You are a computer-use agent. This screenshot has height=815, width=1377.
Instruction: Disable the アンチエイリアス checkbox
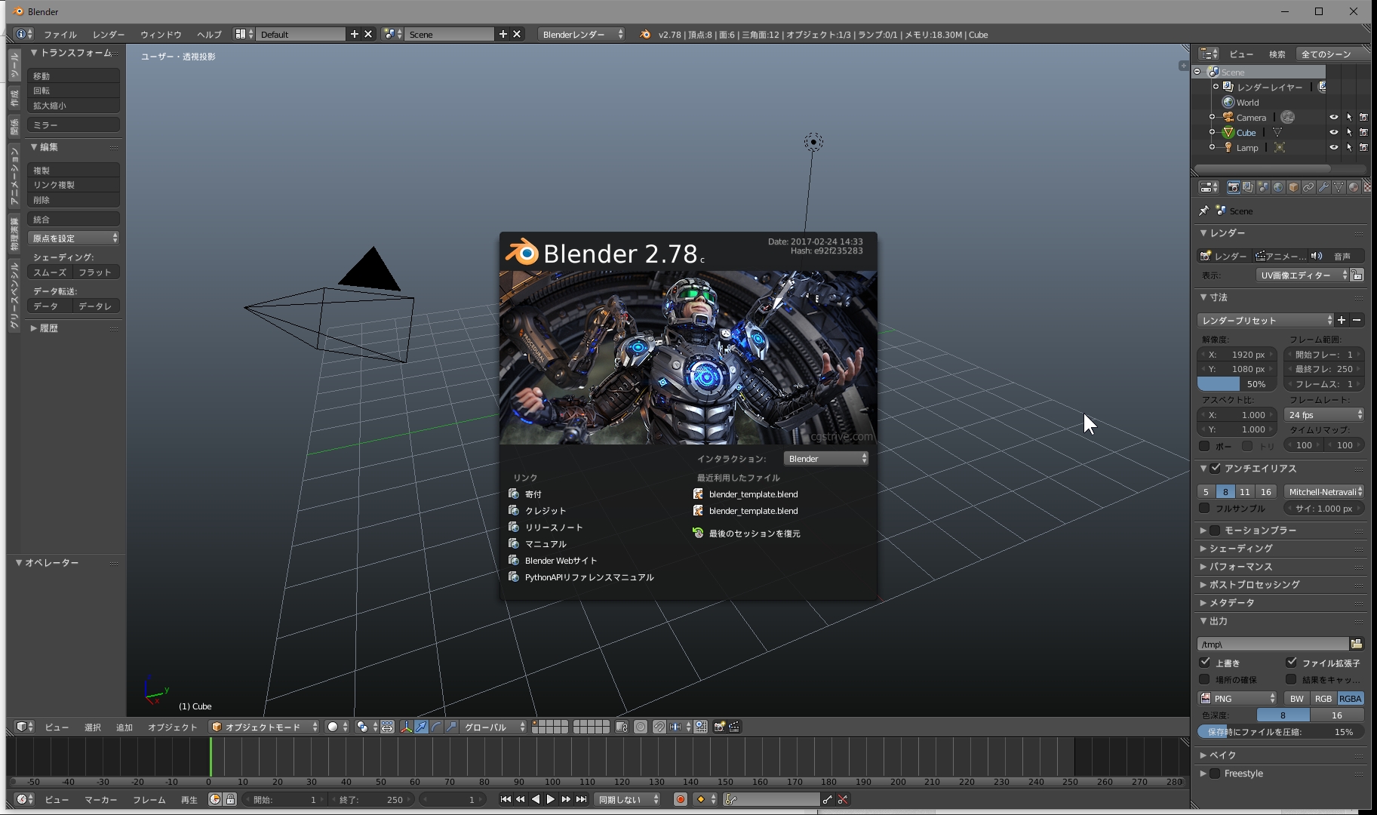click(1215, 469)
